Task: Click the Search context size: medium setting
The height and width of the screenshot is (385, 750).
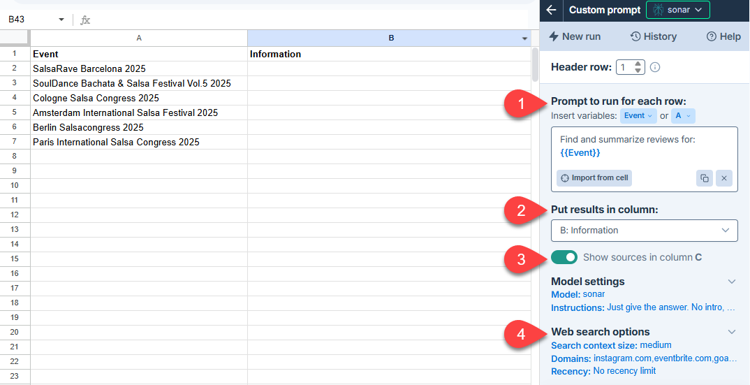Action: tap(611, 345)
